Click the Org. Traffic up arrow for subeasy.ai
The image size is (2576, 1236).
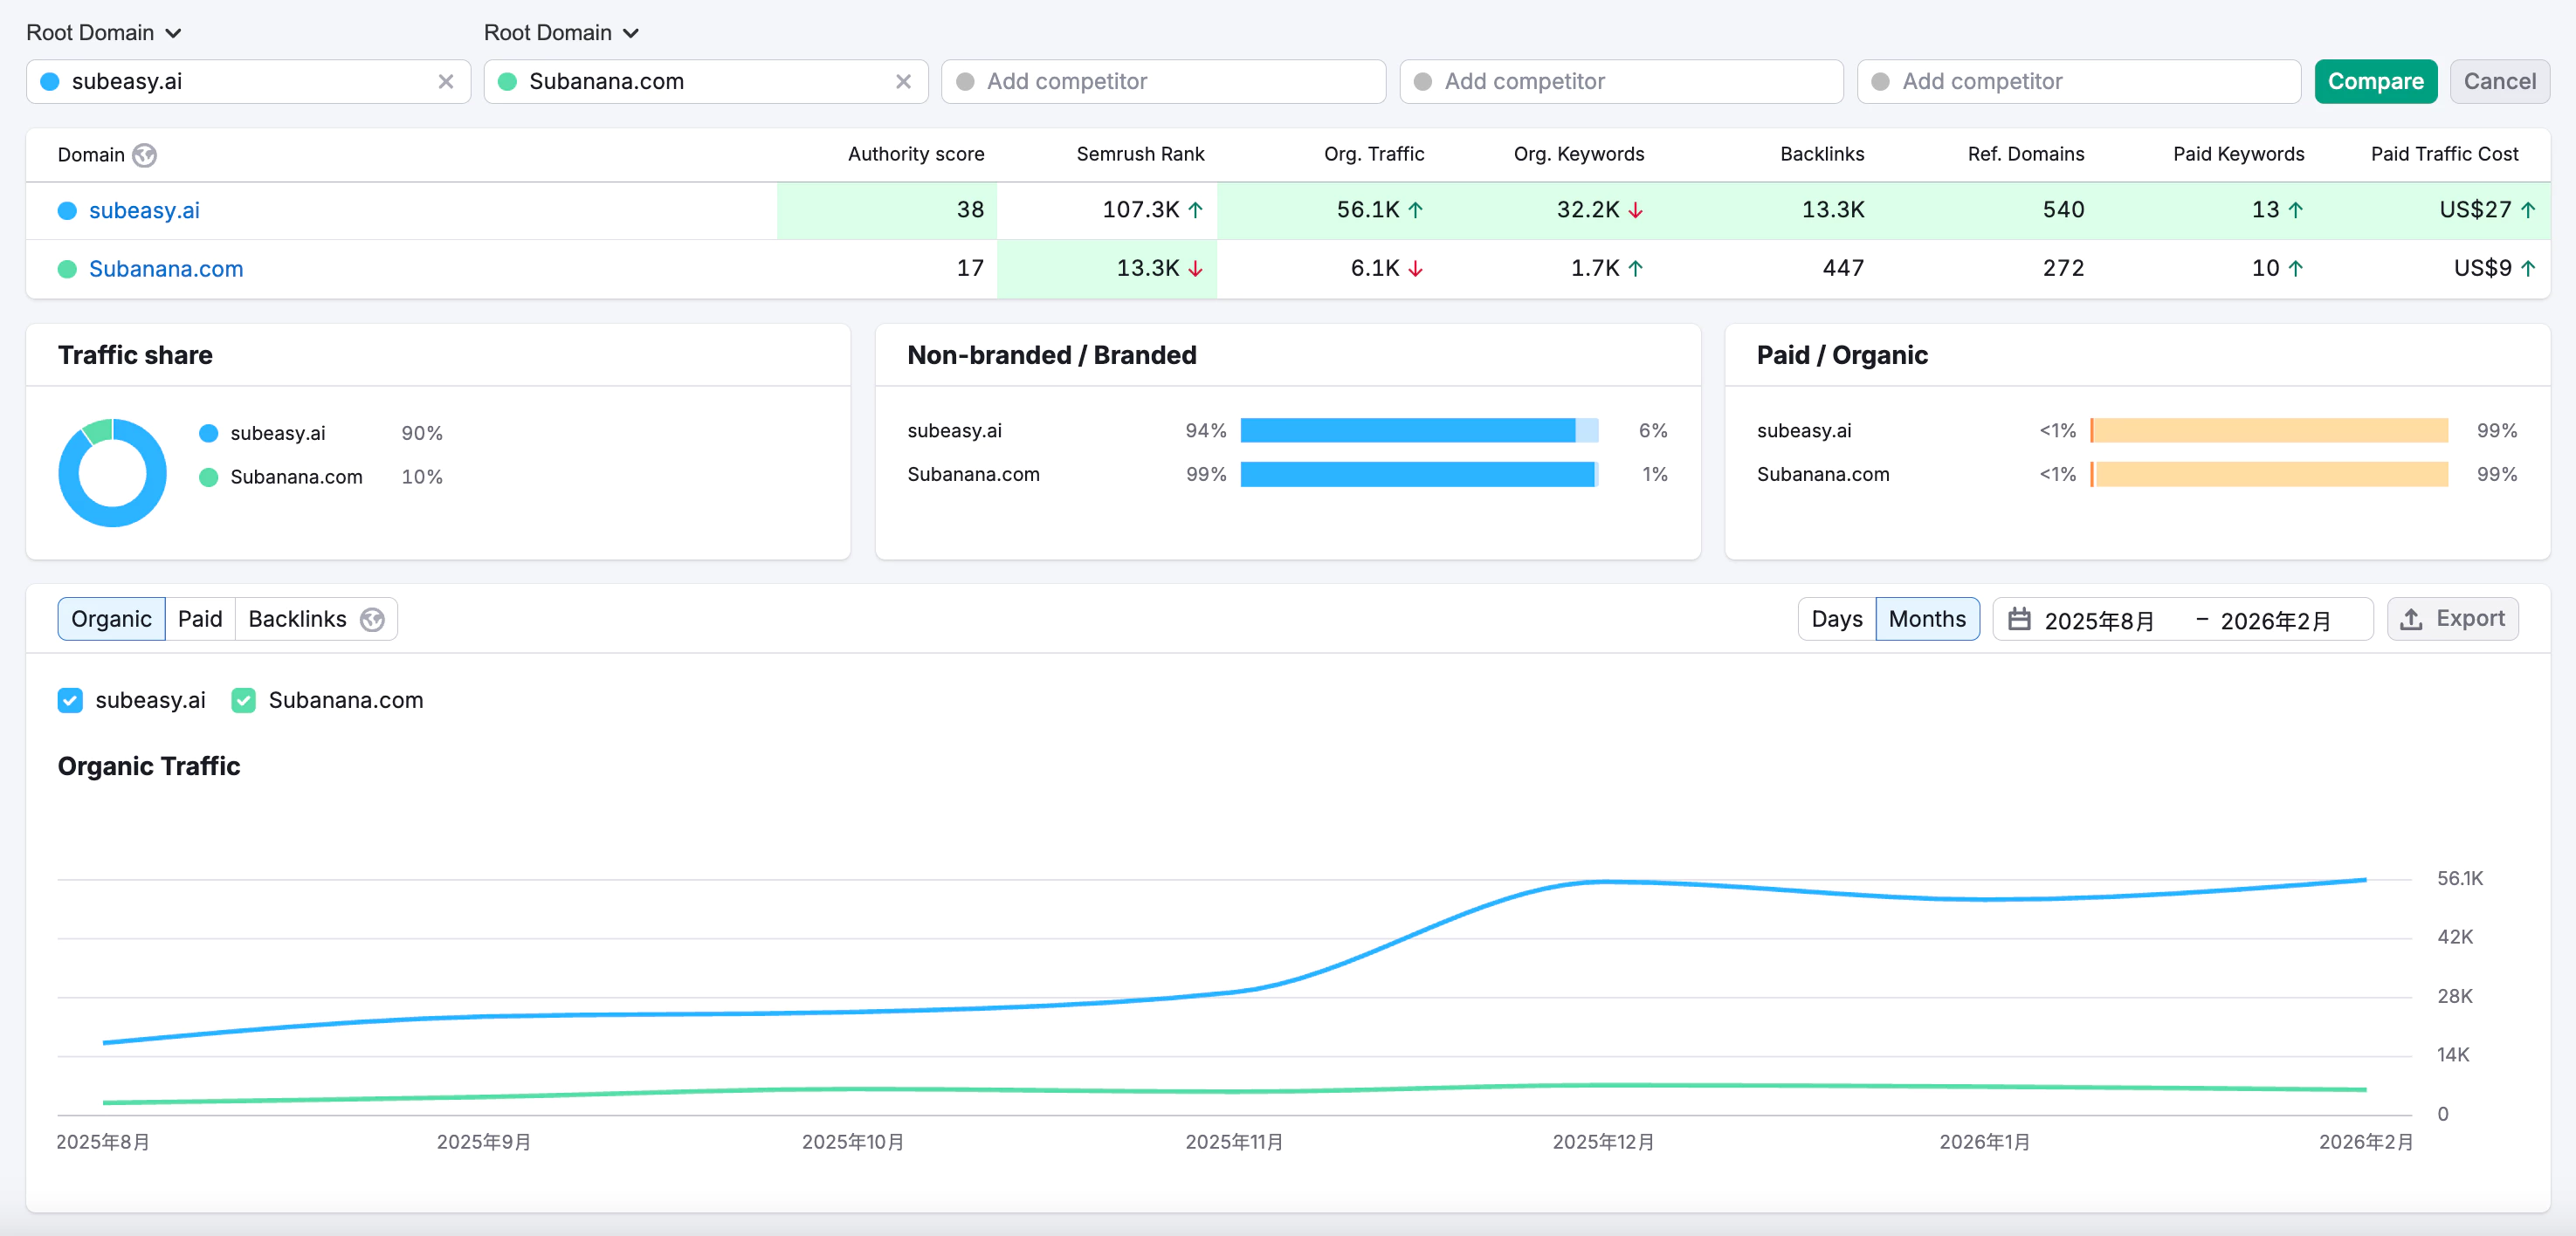1415,210
